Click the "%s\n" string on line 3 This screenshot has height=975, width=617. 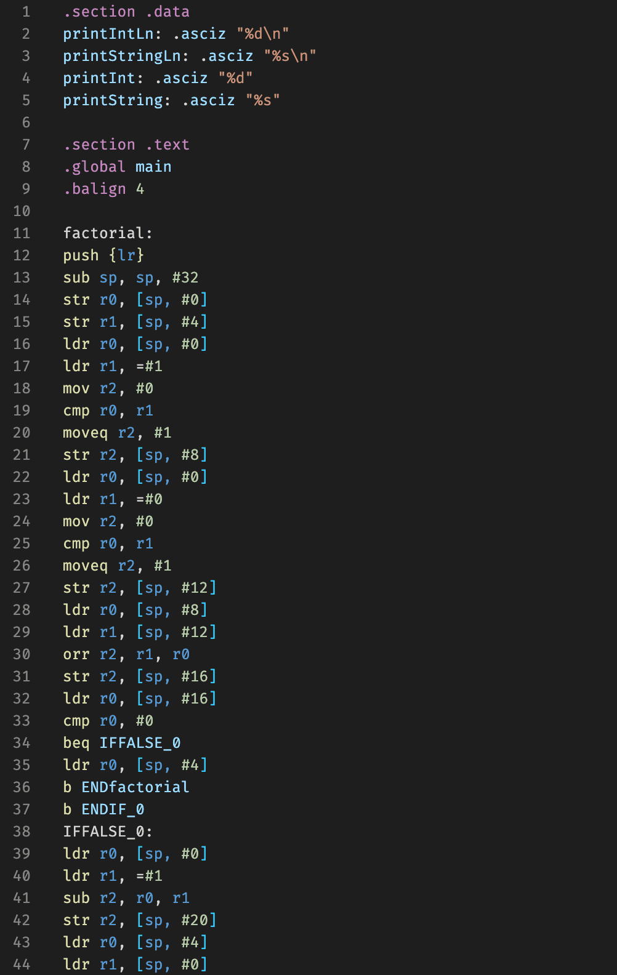pos(290,56)
